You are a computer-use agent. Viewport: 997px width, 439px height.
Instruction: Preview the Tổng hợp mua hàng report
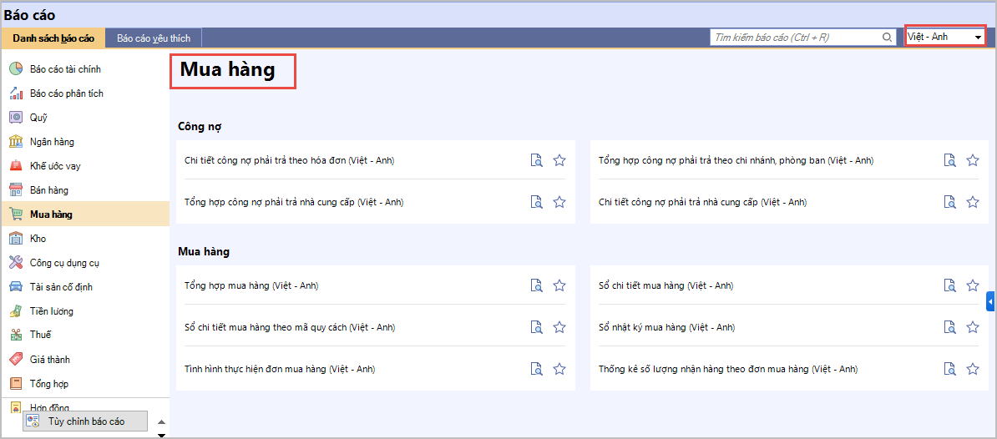537,285
